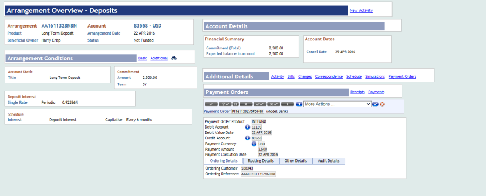Click the New Activity link

(x=361, y=11)
